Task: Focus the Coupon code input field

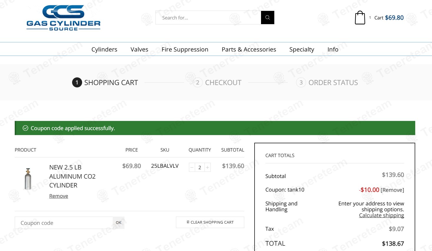Action: click(64, 223)
